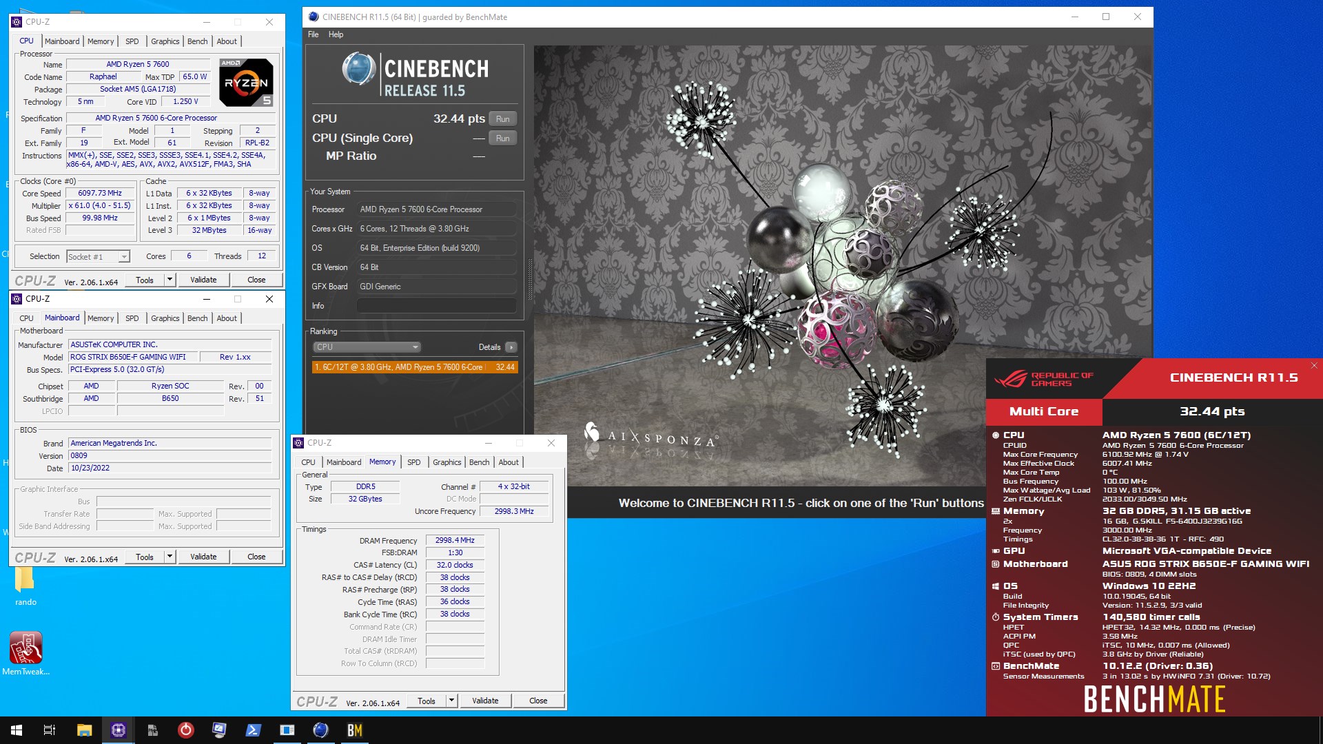Click the CPU section icon in BenchMate panel
Image resolution: width=1323 pixels, height=744 pixels.
click(996, 435)
